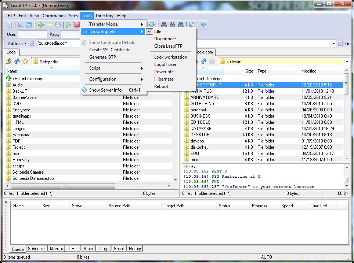Expand the Script submenu
354x263 pixels.
tap(113, 68)
